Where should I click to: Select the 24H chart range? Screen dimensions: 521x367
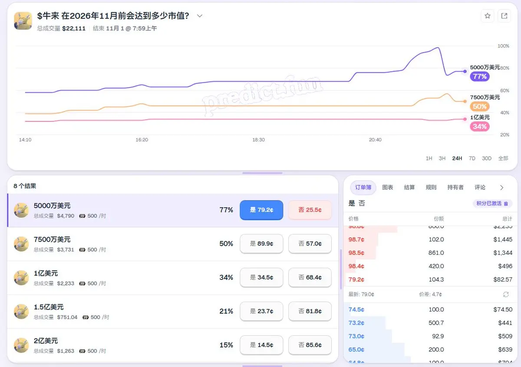457,159
